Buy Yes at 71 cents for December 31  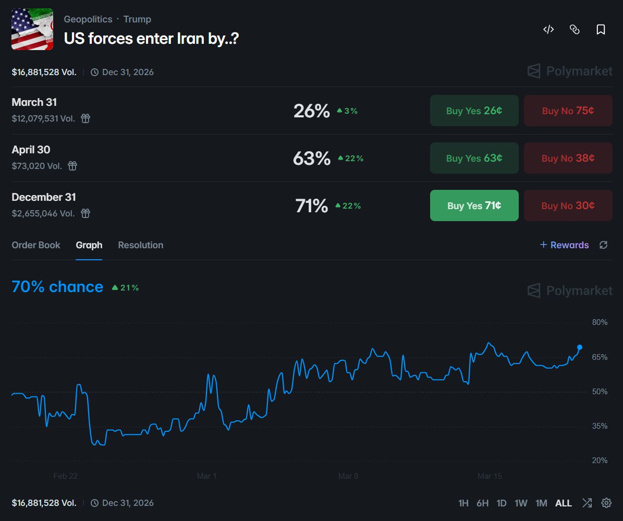tap(474, 205)
